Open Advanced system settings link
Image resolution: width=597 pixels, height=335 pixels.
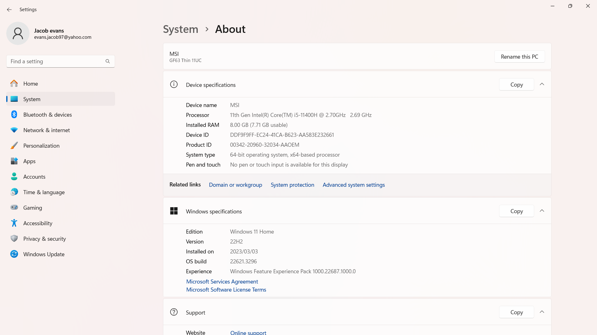pyautogui.click(x=354, y=185)
